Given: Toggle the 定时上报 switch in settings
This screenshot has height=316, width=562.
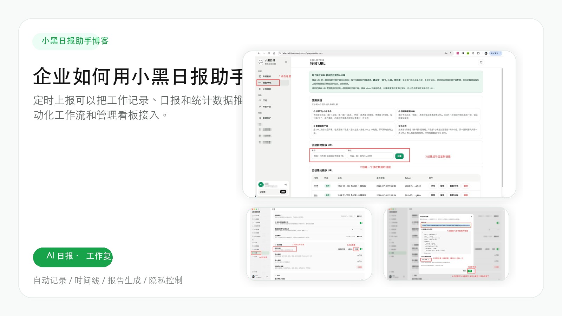Looking at the screenshot, I should tap(361, 249).
